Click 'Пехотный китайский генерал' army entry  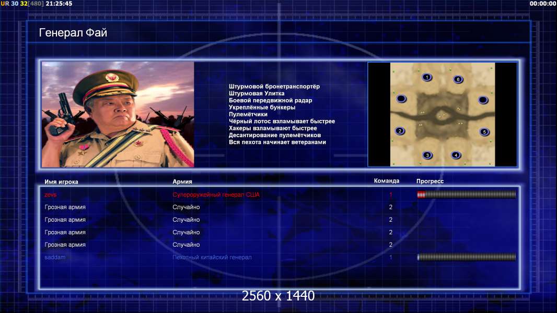click(212, 257)
